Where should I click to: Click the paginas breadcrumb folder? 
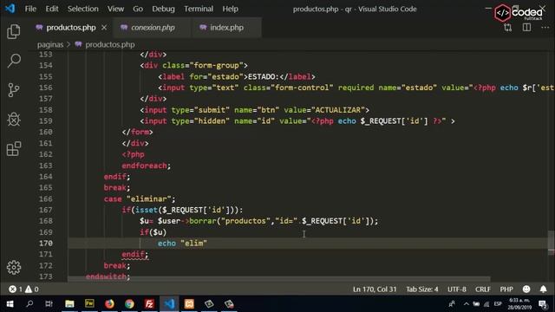coord(50,44)
